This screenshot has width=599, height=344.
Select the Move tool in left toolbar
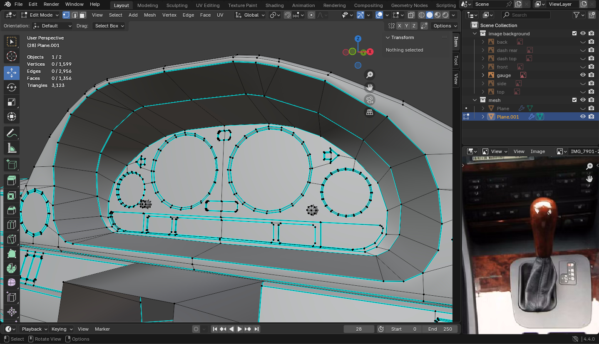[12, 73]
